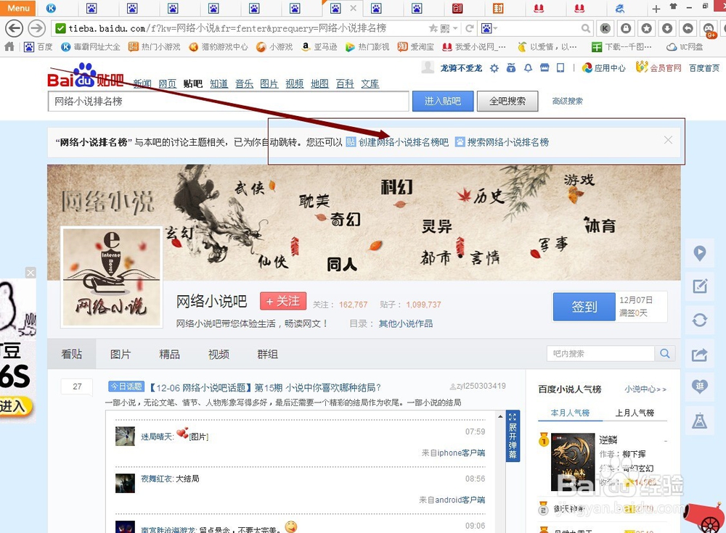The width and height of the screenshot is (726, 533).
Task: Click the blue 签到 sign-in button
Action: pos(584,306)
